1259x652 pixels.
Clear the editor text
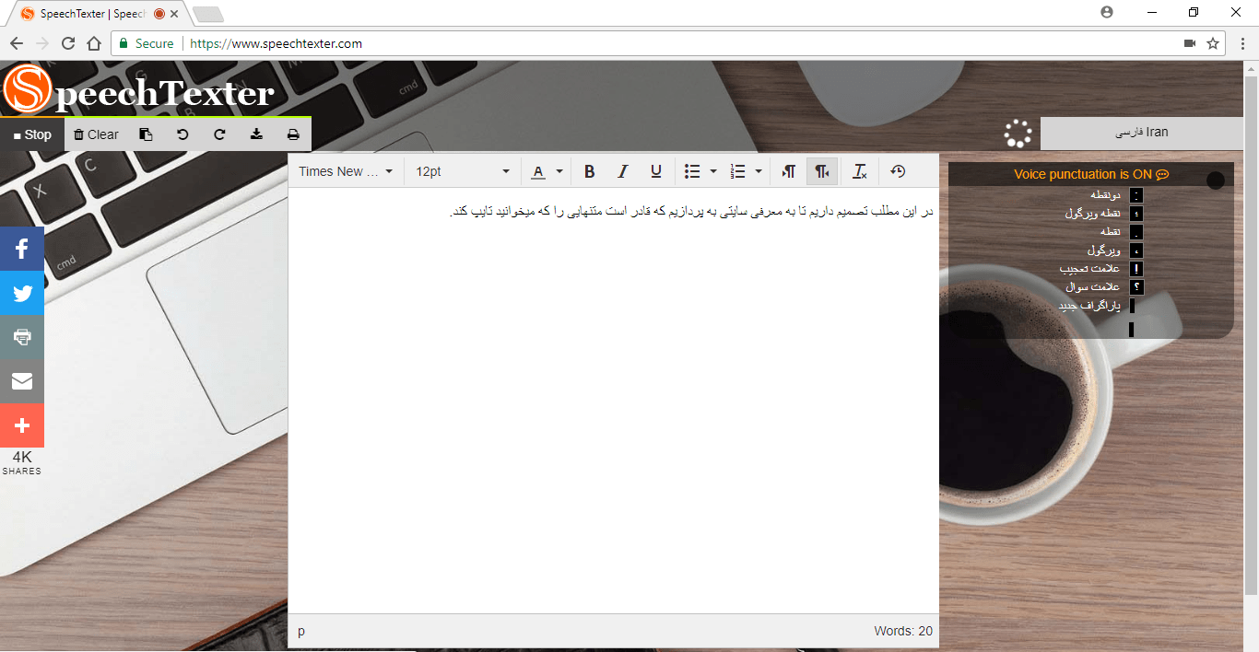(x=97, y=134)
